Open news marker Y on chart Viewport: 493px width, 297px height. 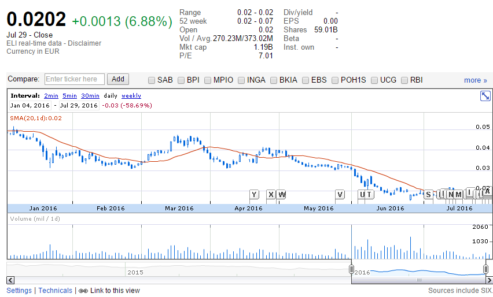pyautogui.click(x=254, y=195)
